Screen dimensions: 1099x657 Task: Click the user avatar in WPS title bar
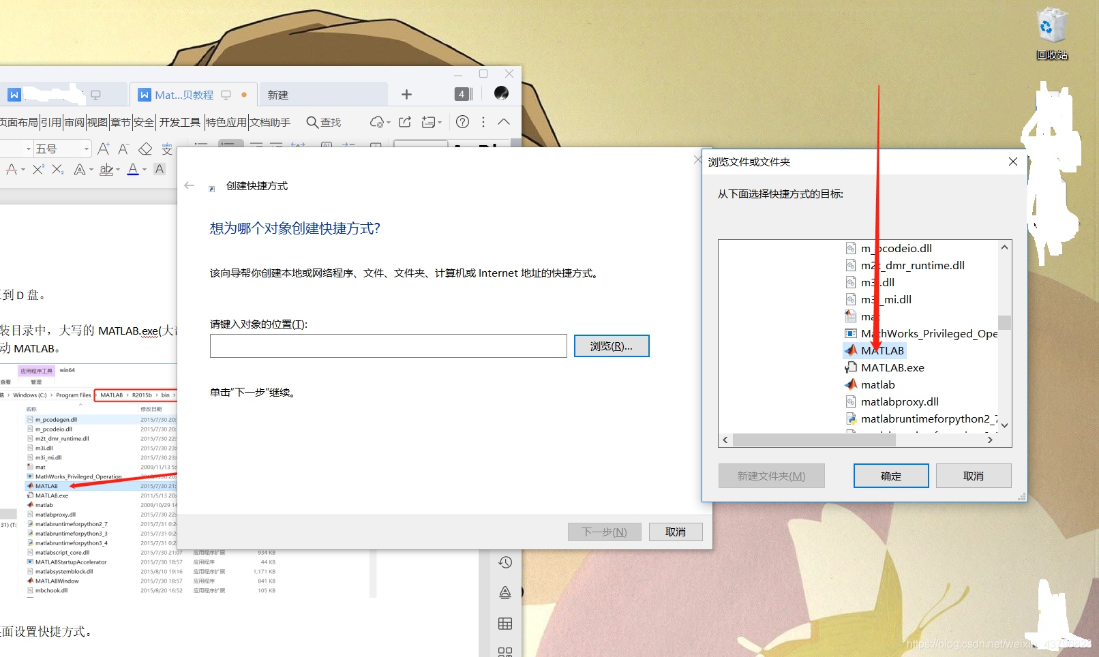pos(501,93)
